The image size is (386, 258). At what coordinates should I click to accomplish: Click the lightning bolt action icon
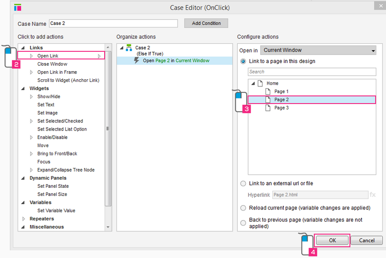click(x=137, y=60)
